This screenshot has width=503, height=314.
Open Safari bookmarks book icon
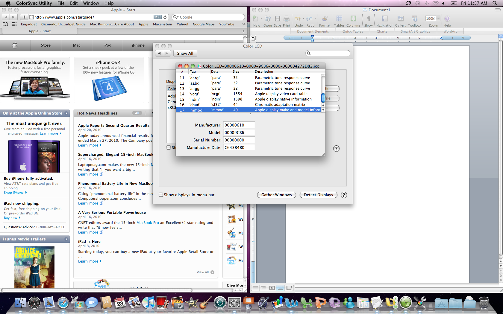pyautogui.click(x=5, y=24)
